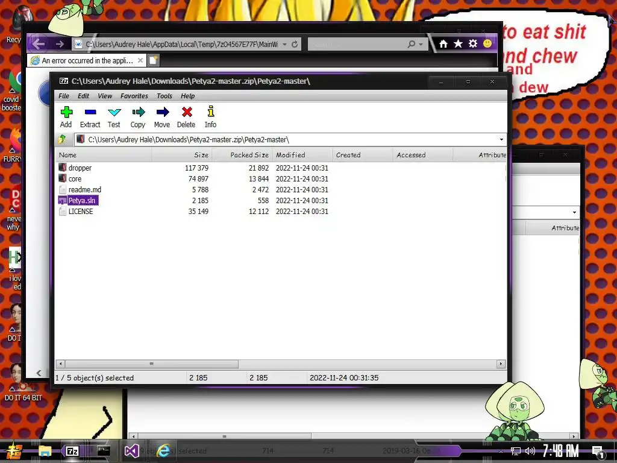Open Internet Explorer home page icon

(443, 43)
